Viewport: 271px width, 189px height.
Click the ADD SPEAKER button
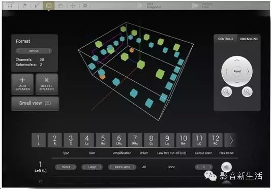click(x=22, y=84)
